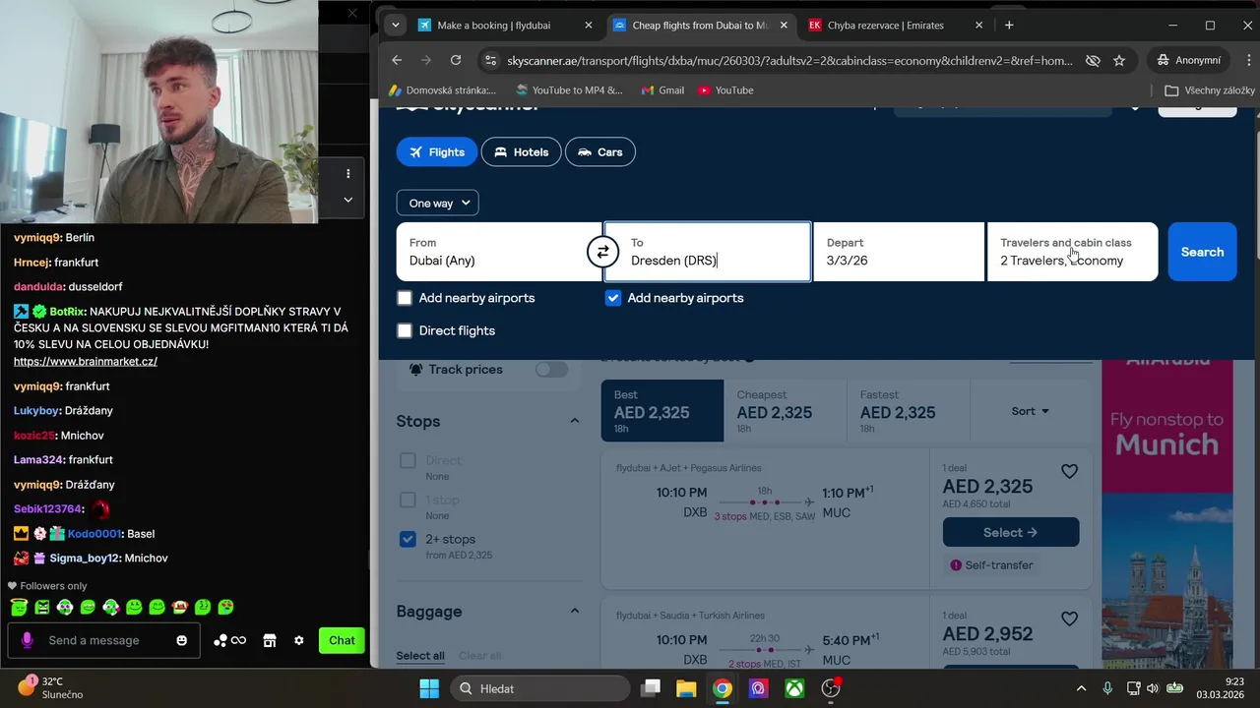The height and width of the screenshot is (708, 1260).
Task: Select the Cars tab
Action: click(599, 152)
